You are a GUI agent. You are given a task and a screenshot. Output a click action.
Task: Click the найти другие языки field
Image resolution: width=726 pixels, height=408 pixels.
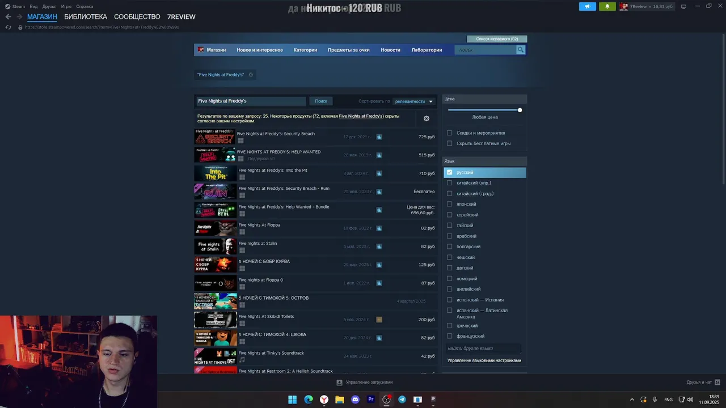pyautogui.click(x=484, y=348)
